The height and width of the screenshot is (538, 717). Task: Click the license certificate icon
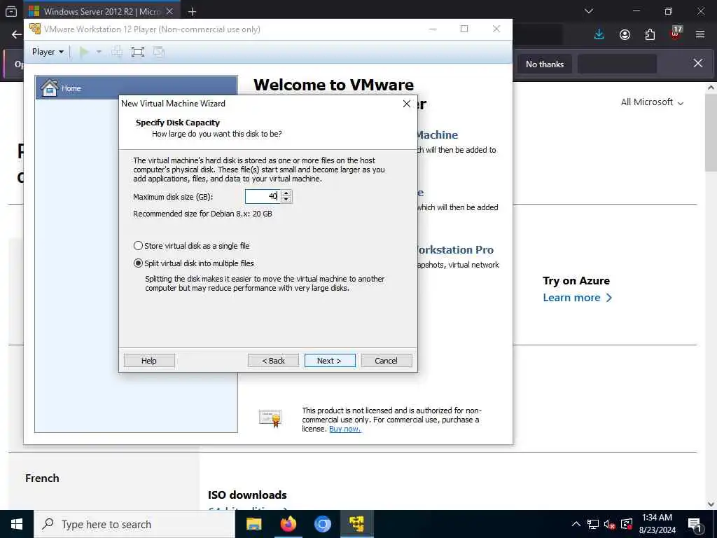270,418
